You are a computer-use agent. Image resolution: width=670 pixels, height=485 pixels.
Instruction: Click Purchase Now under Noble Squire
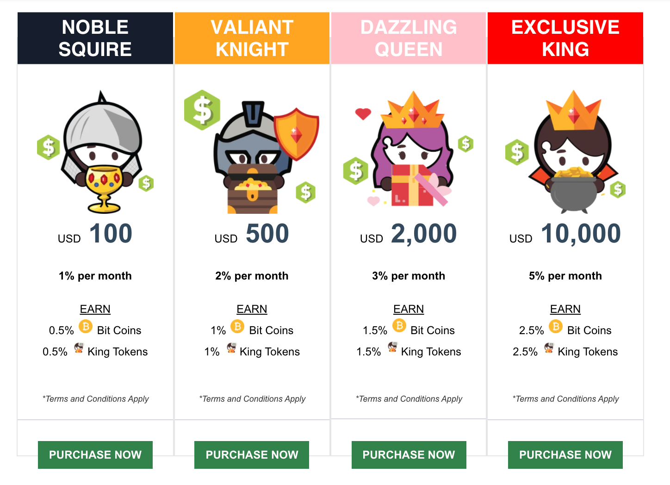95,454
